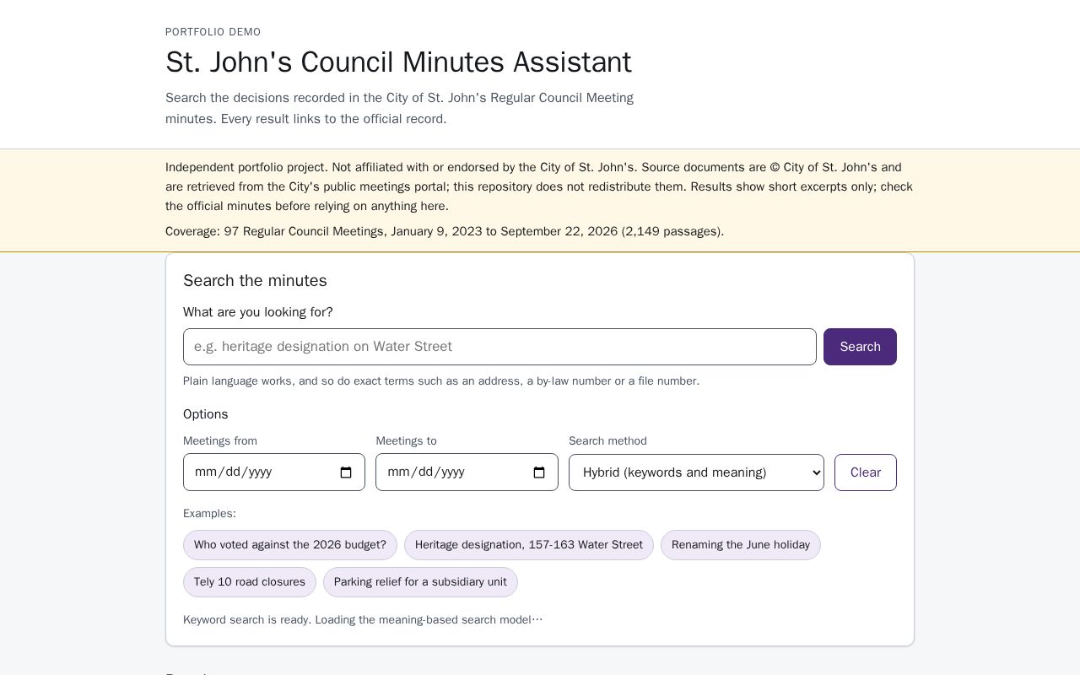The height and width of the screenshot is (675, 1080).
Task: Click the 'Plain language works' hint text
Action: pyautogui.click(x=441, y=381)
